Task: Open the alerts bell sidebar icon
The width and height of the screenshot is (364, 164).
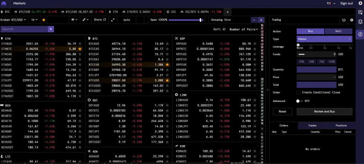Action: click(x=360, y=22)
